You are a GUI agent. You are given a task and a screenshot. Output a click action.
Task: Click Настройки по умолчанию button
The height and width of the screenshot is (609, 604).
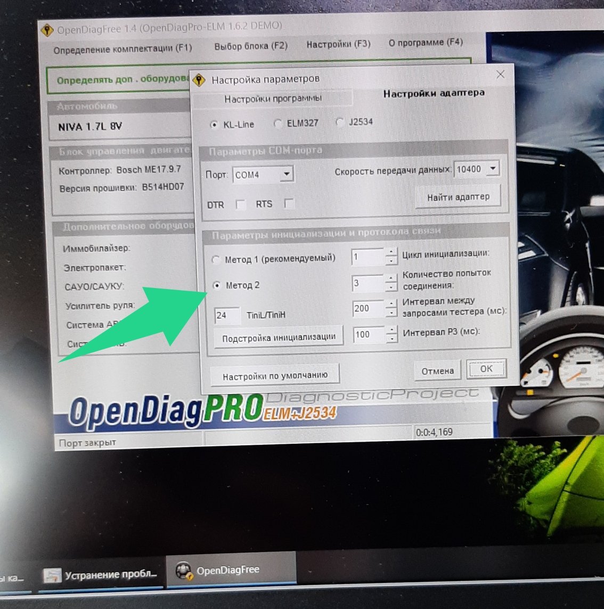click(x=275, y=375)
